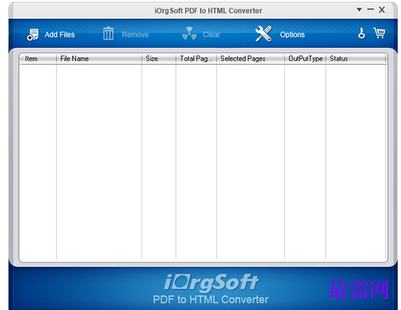This screenshot has height=310, width=401.
Task: Click the key icon to register
Action: (x=361, y=33)
